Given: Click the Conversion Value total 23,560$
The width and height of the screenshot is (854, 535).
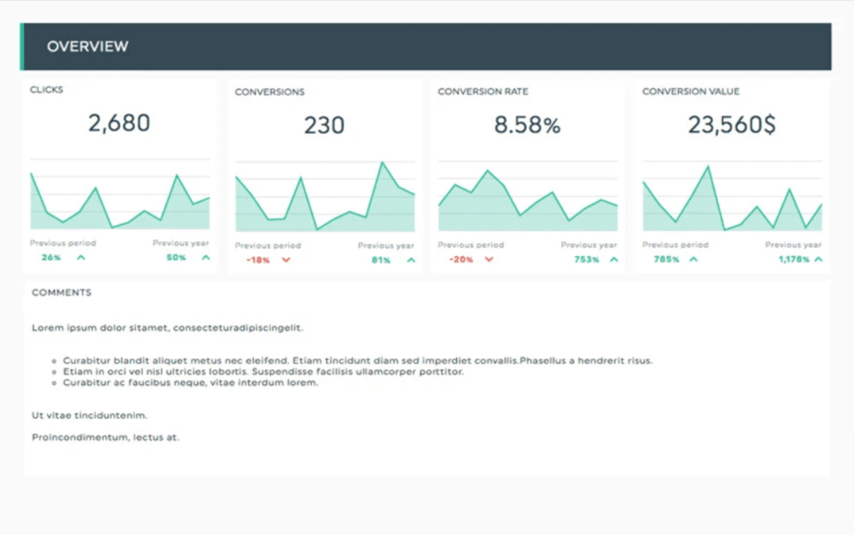Looking at the screenshot, I should (731, 124).
